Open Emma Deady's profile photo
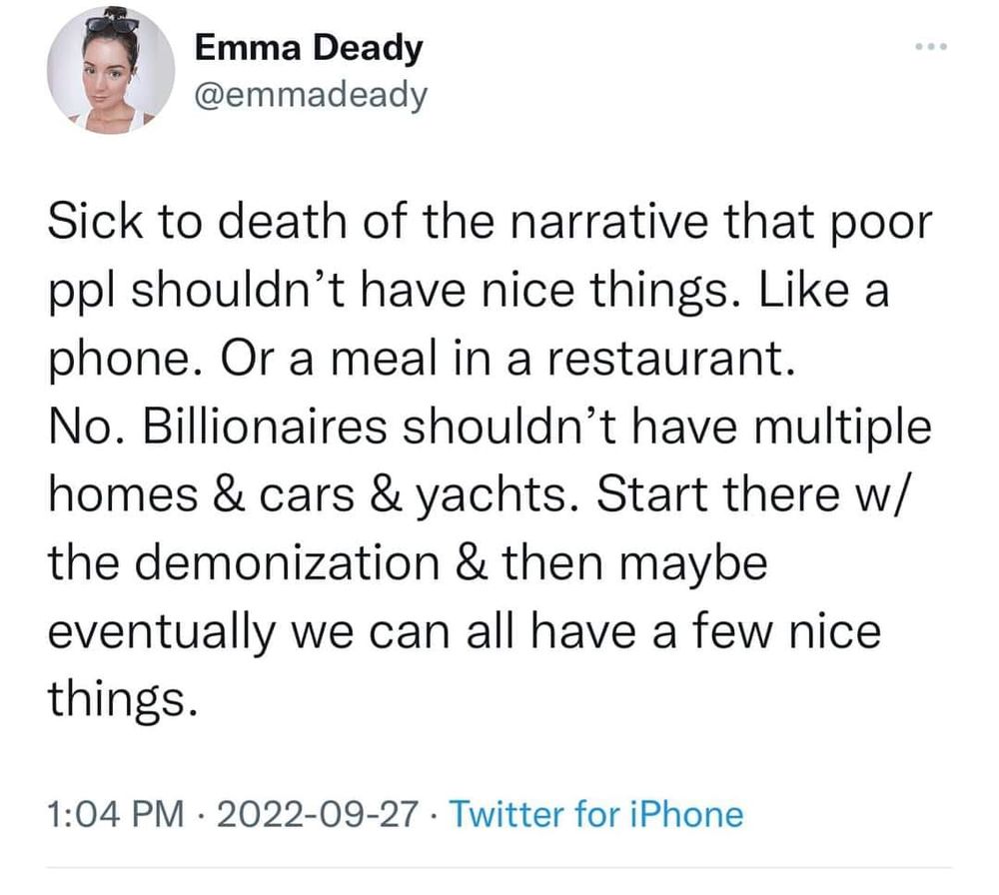 click(111, 70)
